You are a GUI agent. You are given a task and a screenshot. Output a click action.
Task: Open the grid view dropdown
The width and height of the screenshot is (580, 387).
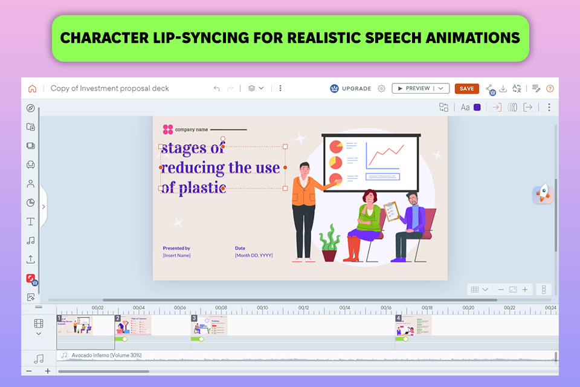pos(480,290)
